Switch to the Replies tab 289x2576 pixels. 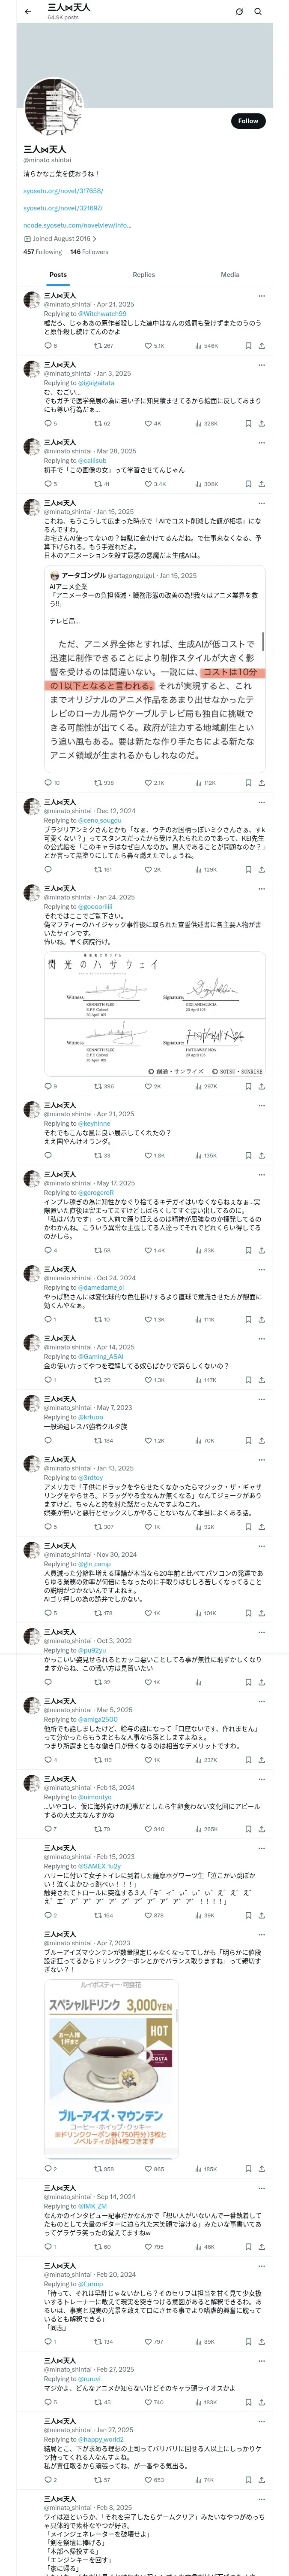(x=143, y=274)
